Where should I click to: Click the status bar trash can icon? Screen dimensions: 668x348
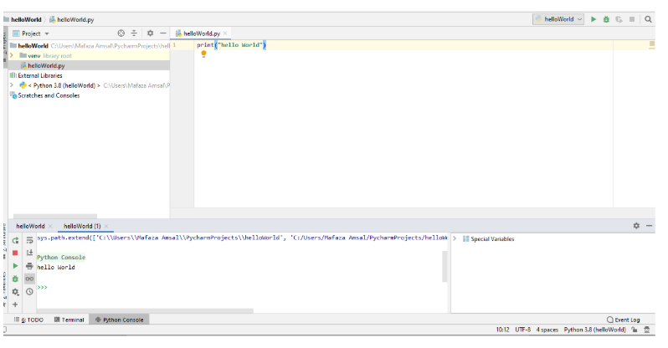coord(647,330)
